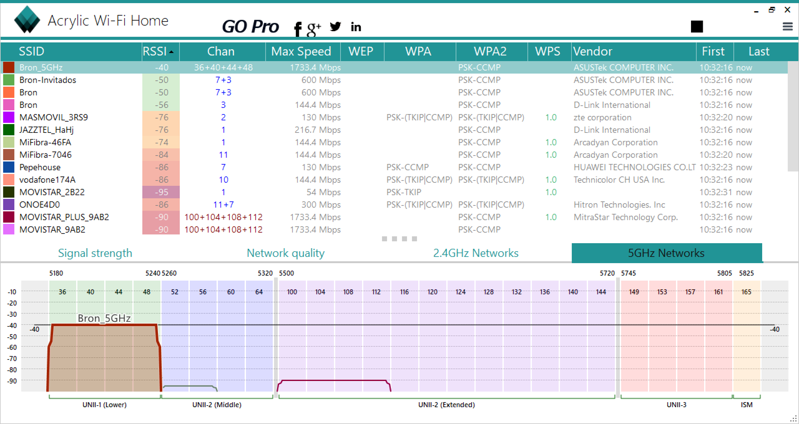Sort by the Chan column header
This screenshot has width=799, height=424.
click(x=221, y=51)
